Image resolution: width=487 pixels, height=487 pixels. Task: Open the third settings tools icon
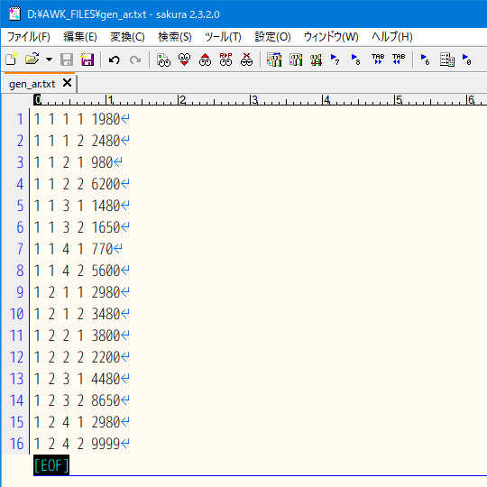316,60
